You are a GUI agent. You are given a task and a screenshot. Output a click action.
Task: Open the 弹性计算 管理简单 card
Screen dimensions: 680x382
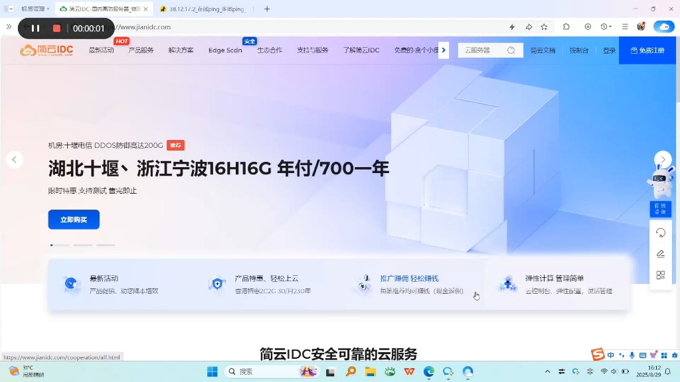tap(557, 284)
